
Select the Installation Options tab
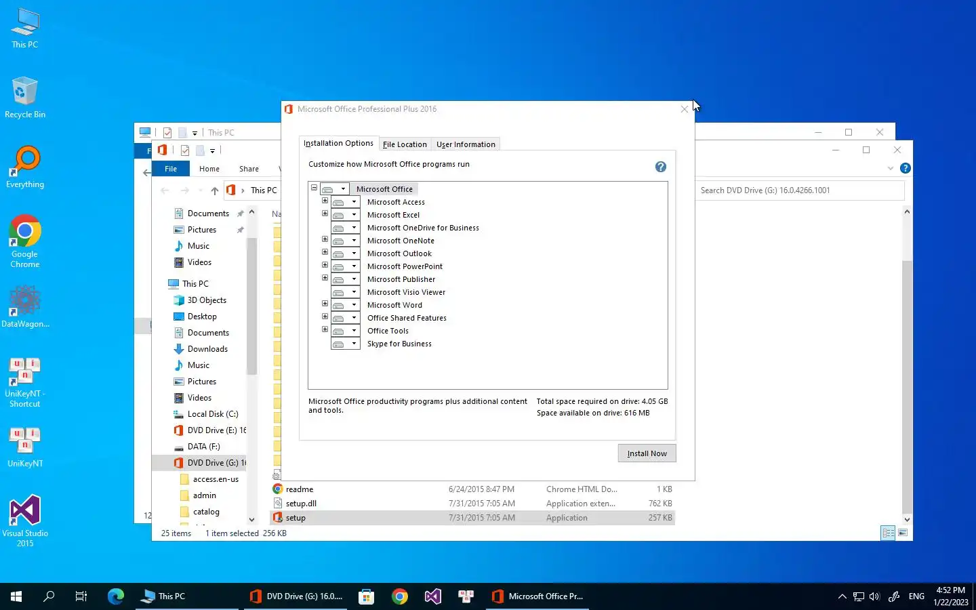point(338,143)
